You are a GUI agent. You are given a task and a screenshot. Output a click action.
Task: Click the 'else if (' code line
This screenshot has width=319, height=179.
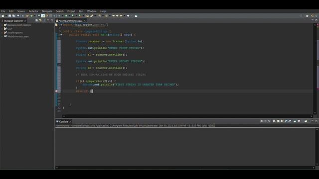tap(84, 91)
